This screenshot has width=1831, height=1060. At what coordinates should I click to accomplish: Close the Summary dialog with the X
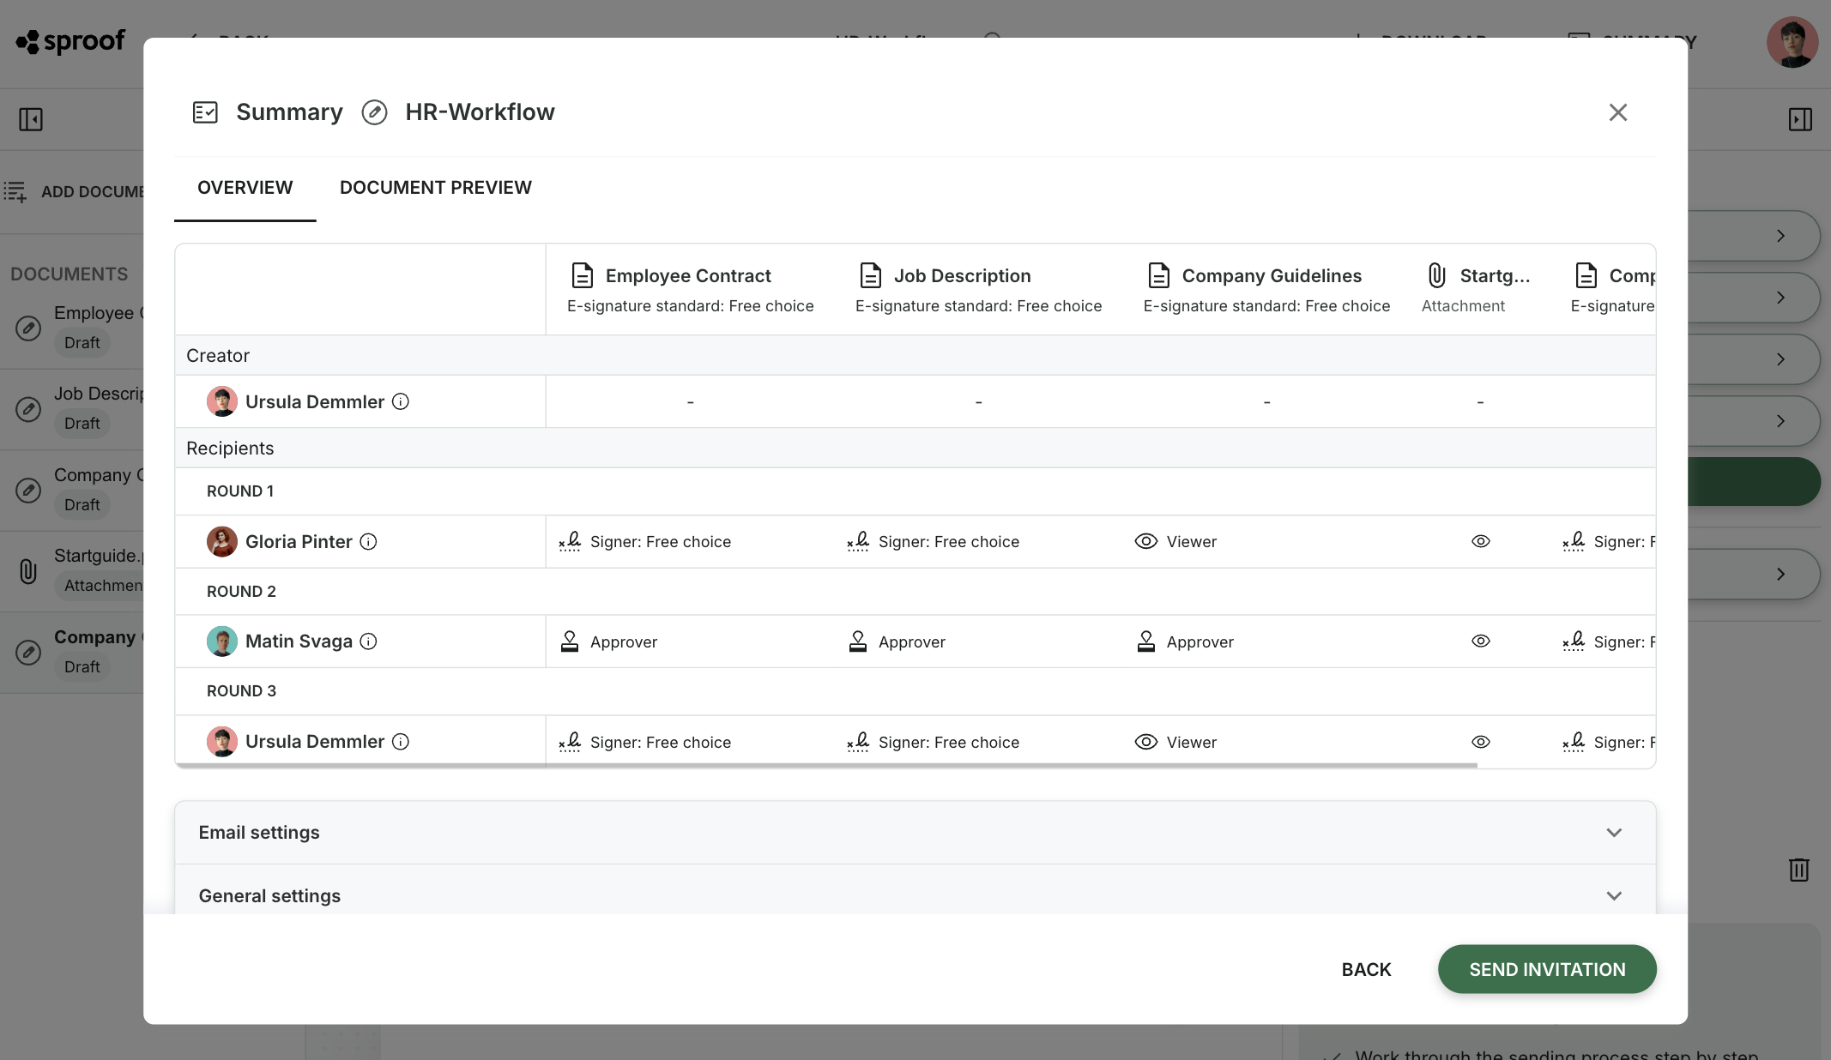click(x=1617, y=112)
